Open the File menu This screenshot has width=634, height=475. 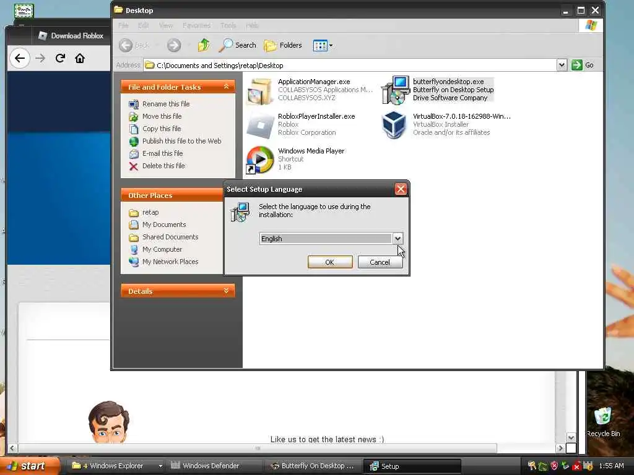click(x=123, y=25)
